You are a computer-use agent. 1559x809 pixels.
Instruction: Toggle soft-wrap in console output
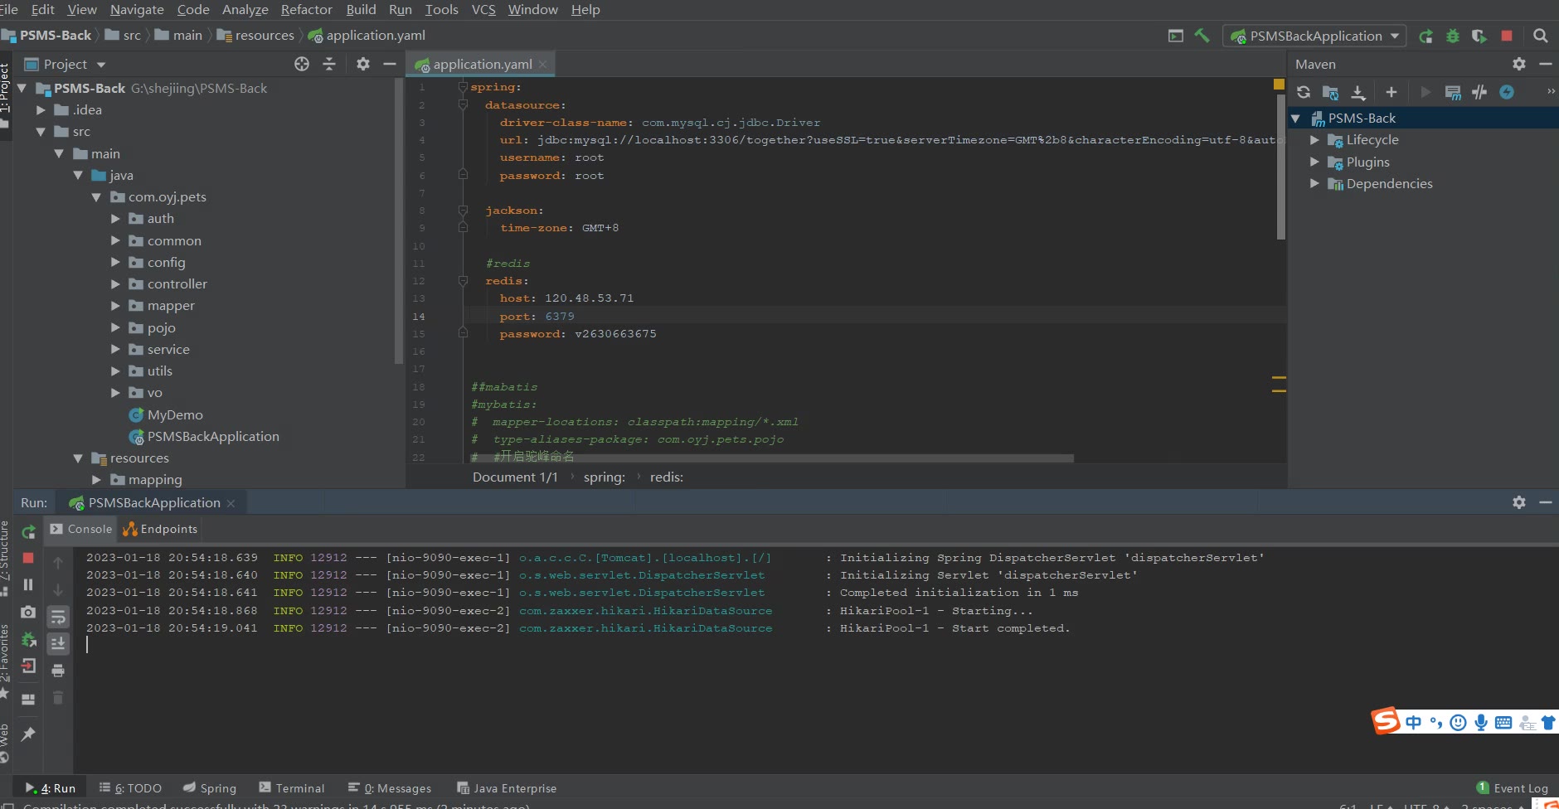pos(58,617)
